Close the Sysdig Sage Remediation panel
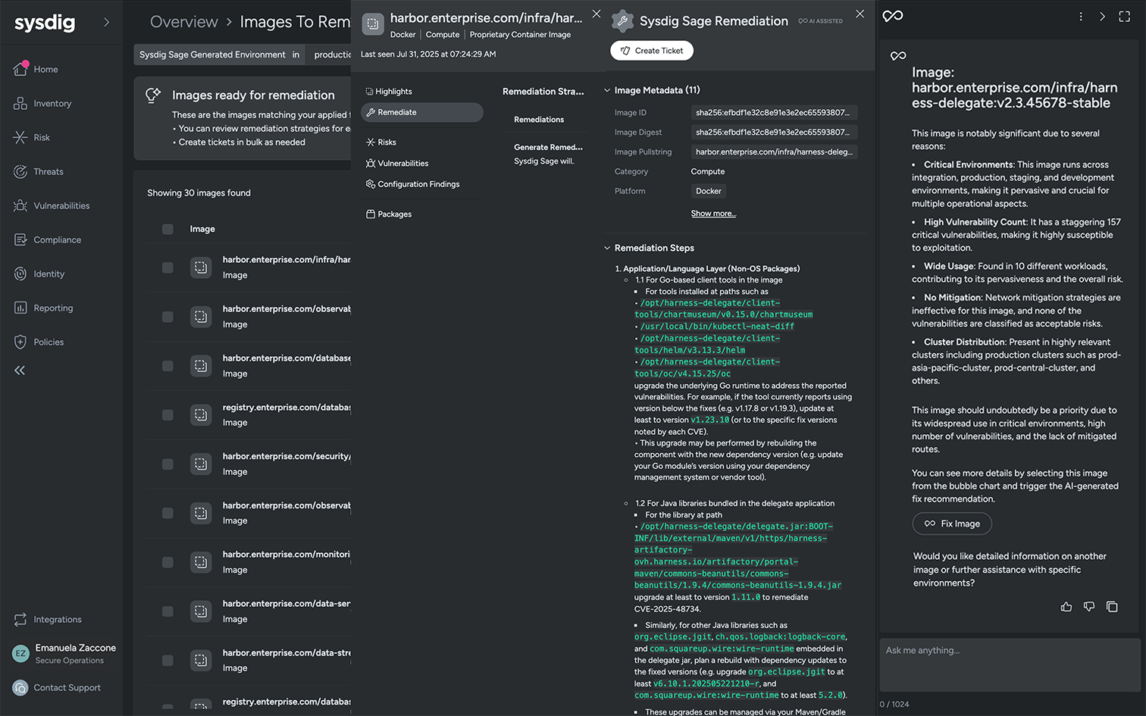 (859, 14)
